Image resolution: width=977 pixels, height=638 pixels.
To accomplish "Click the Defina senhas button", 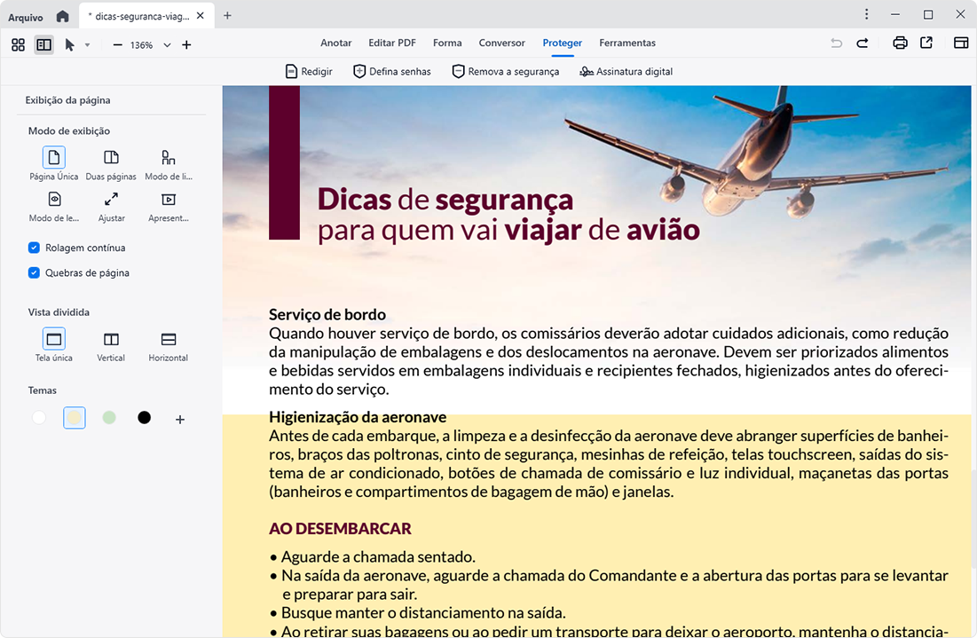I will 391,71.
